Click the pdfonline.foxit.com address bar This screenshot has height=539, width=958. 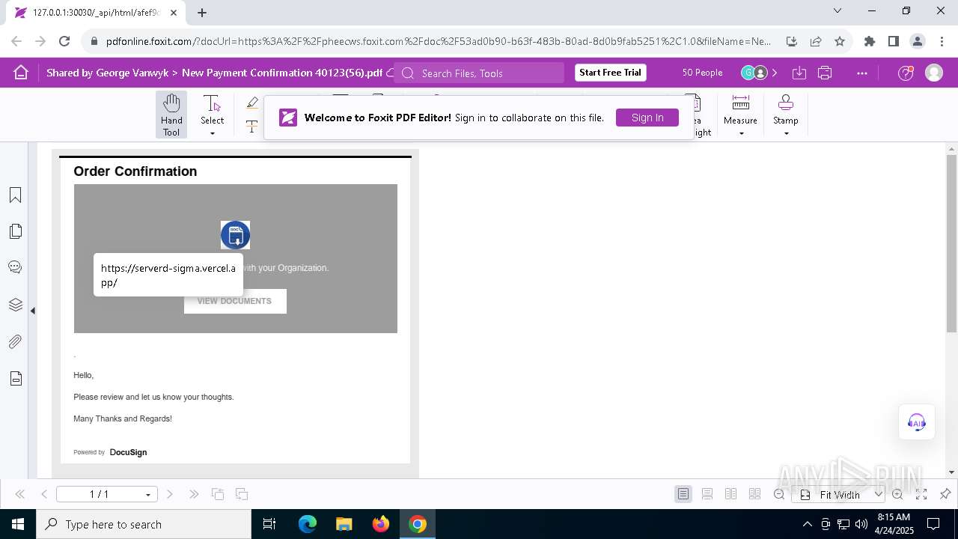(439, 41)
